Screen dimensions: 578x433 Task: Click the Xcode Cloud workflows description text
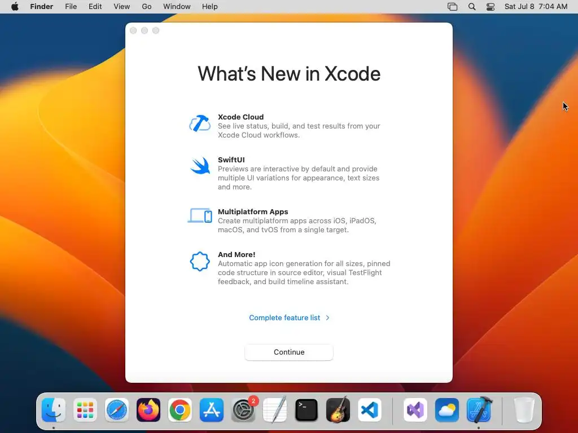coord(299,131)
